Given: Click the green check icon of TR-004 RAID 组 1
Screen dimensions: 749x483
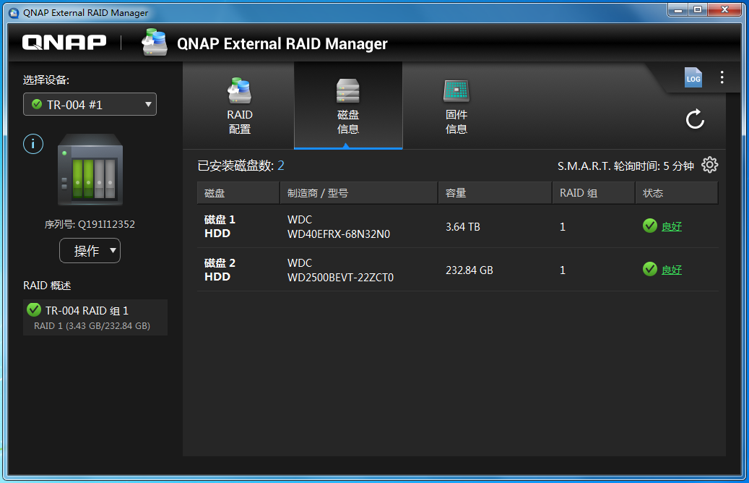Looking at the screenshot, I should tap(34, 310).
